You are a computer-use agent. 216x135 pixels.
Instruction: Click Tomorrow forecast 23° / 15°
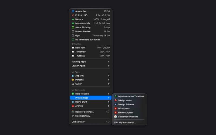(x=105, y=52)
